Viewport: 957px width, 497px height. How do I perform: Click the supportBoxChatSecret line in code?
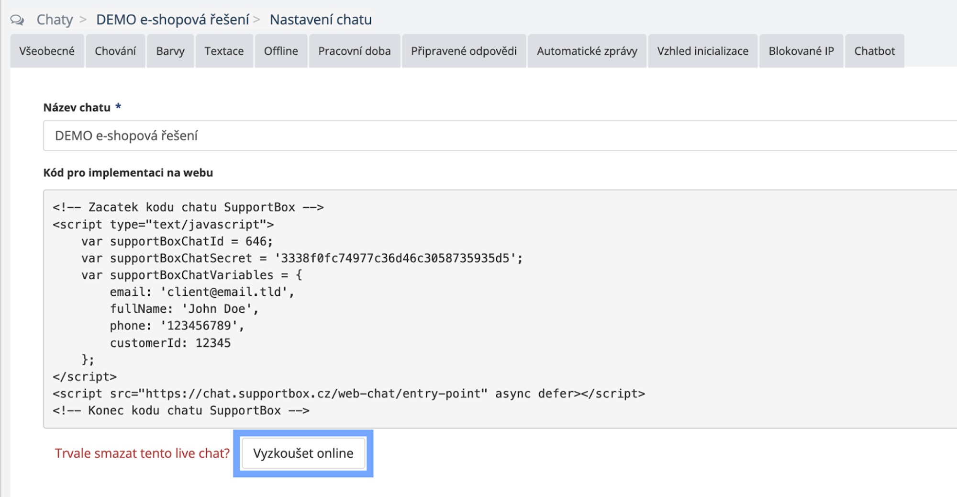pyautogui.click(x=302, y=258)
